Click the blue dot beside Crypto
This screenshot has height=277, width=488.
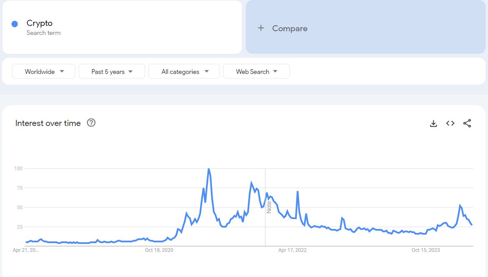pos(15,24)
